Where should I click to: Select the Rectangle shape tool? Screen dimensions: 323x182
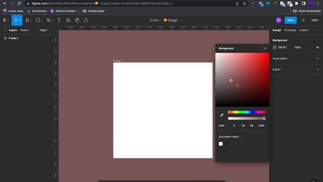[38, 20]
